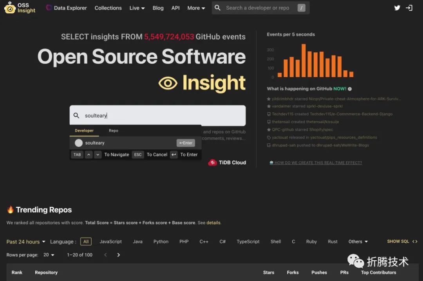Viewport: 423px width, 281px height.
Task: Click event 'yactouat released in yactouat/pips_resources_definitions'
Action: (x=322, y=137)
